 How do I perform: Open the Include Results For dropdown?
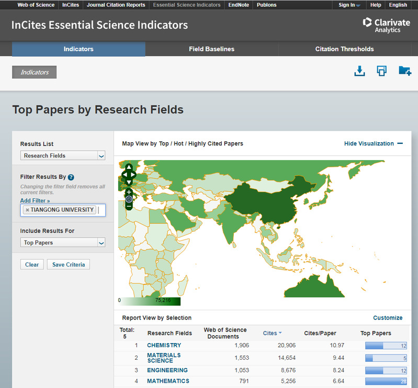coord(63,243)
